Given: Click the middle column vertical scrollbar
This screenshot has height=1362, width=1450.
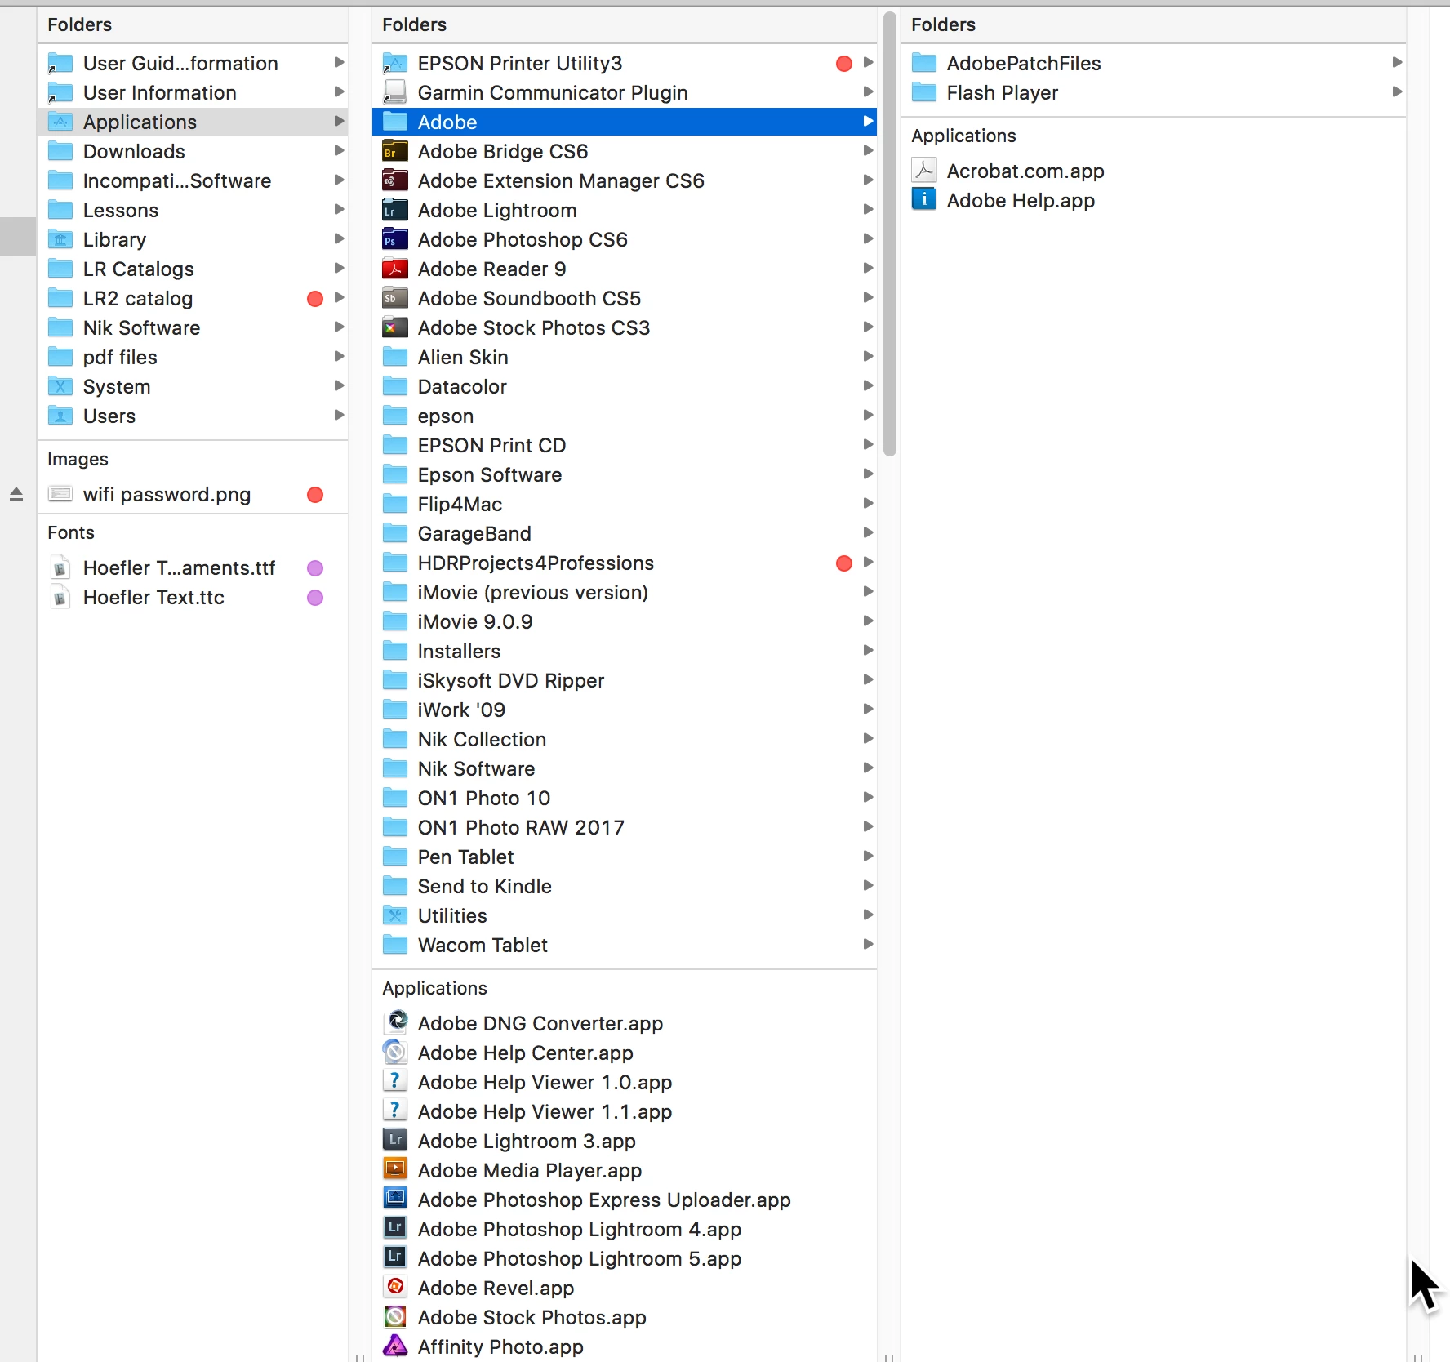Looking at the screenshot, I should click(889, 234).
